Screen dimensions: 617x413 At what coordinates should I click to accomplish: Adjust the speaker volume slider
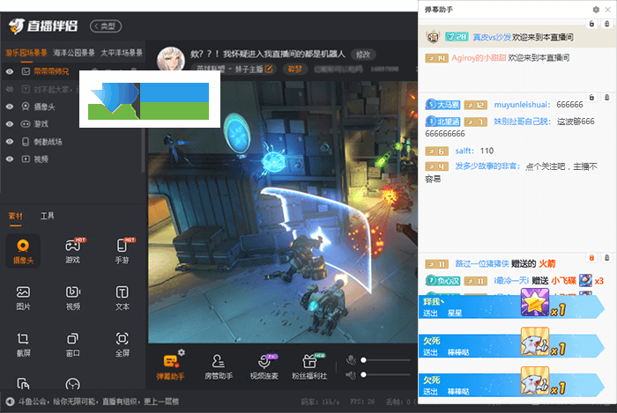(x=386, y=375)
